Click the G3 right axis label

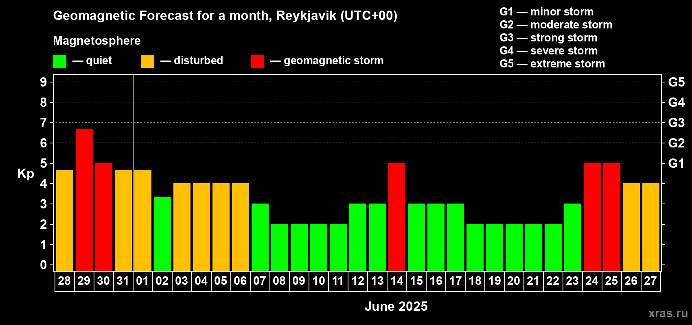coord(677,123)
